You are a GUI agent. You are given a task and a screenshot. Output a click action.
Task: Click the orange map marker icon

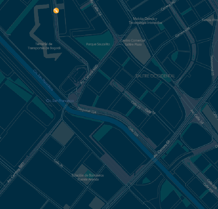56,11
